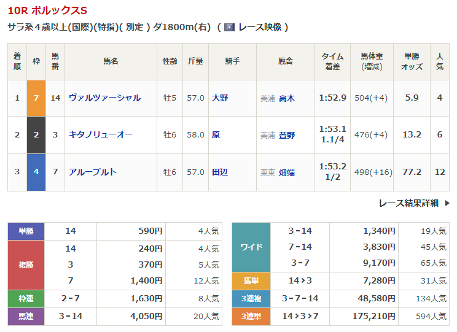Image resolution: width=457 pixels, height=332 pixels.
Task: Open jockey 大野 page
Action: coord(221,98)
